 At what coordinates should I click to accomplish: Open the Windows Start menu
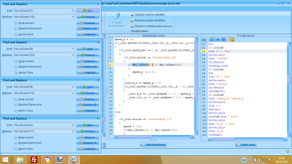(x=5, y=160)
